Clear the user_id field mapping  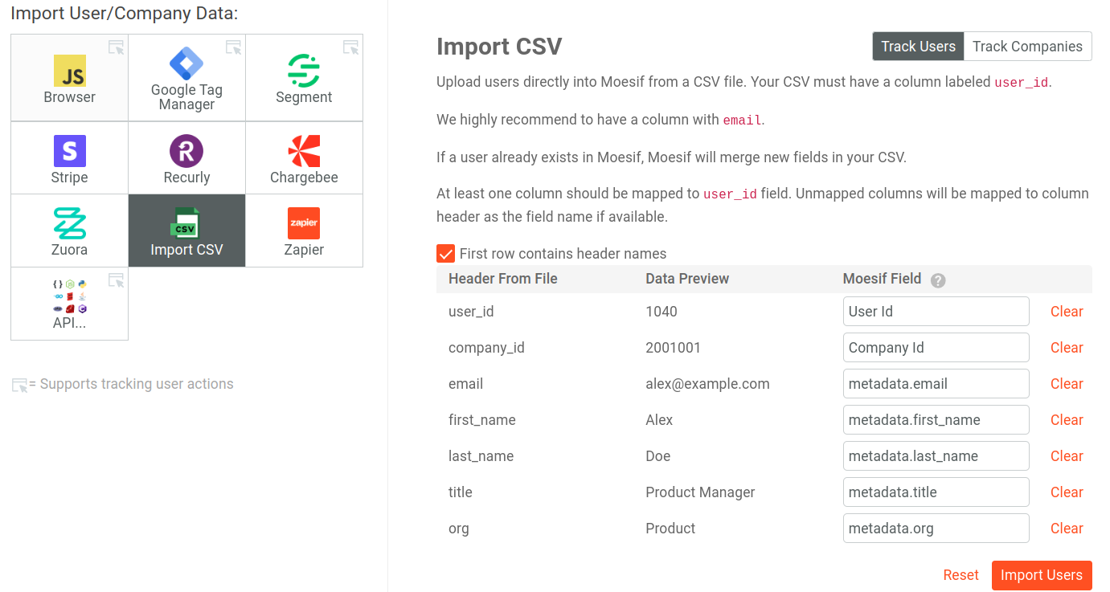[1067, 311]
